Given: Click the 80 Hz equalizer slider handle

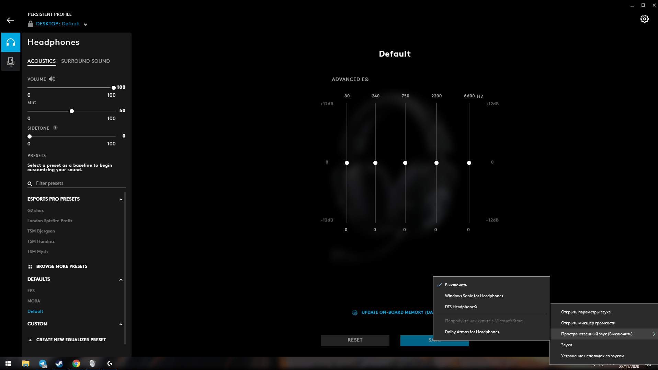Looking at the screenshot, I should pos(347,163).
